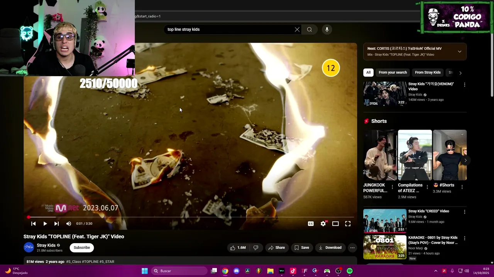Image resolution: width=494 pixels, height=277 pixels.
Task: Open the CREED video thumbnail
Action: [385, 221]
